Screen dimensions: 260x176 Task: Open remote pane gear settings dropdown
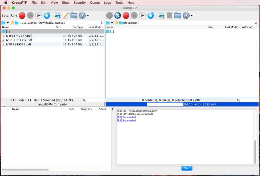187,15
